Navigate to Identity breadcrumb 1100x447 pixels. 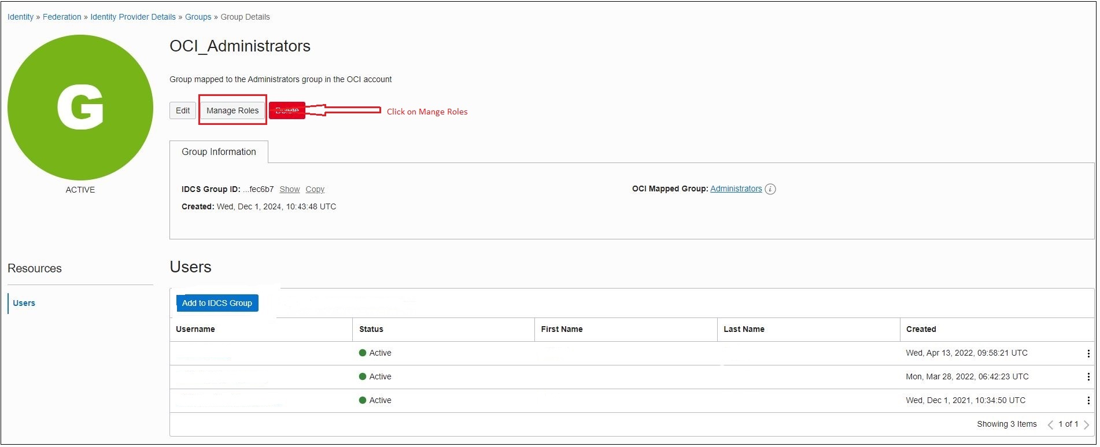[x=20, y=17]
